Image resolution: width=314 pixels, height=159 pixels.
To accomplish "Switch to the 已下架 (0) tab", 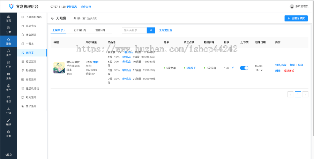I will (80, 30).
